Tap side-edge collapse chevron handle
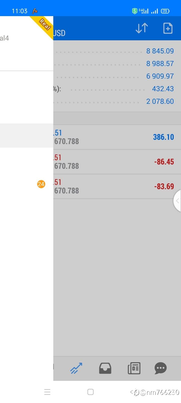The height and width of the screenshot is (403, 181). (x=177, y=201)
